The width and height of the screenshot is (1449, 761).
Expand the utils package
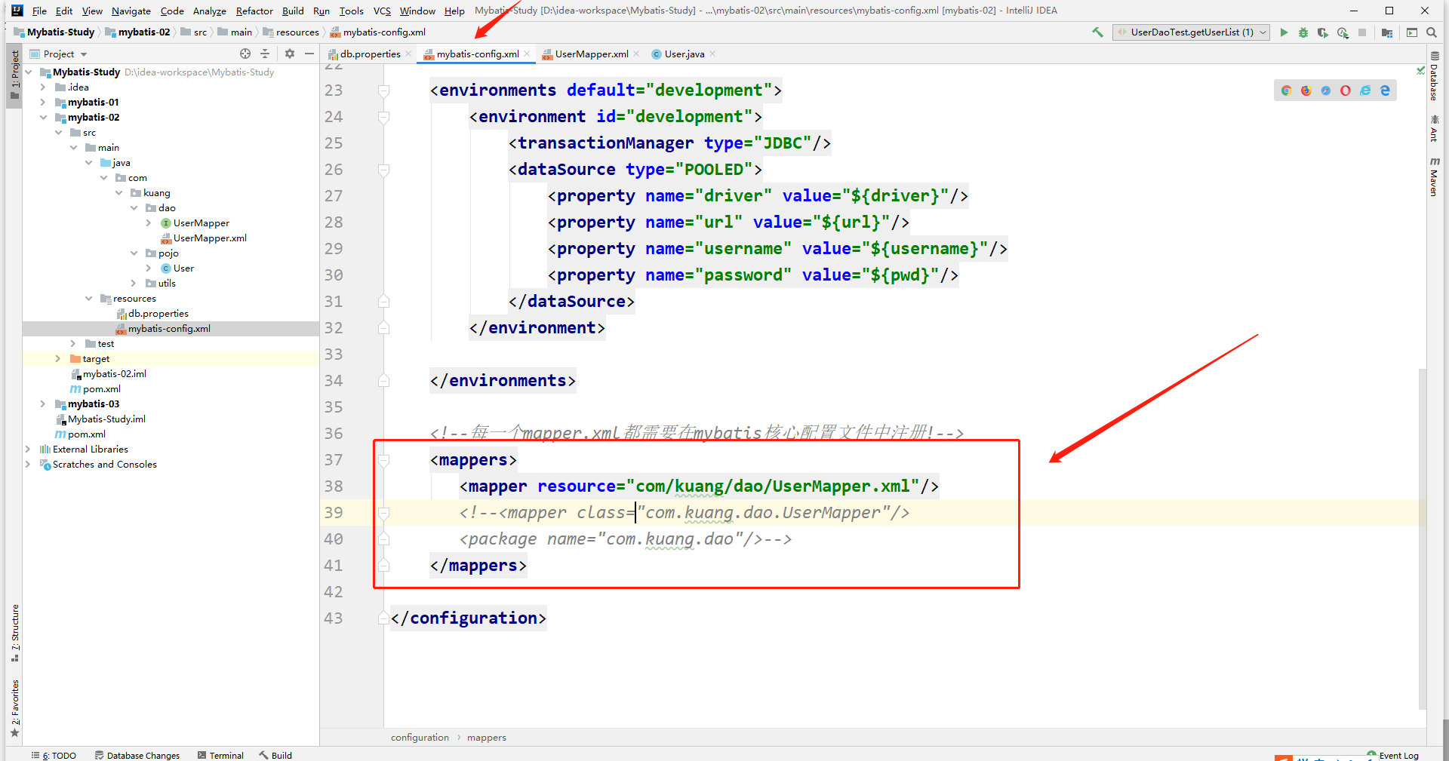[134, 284]
